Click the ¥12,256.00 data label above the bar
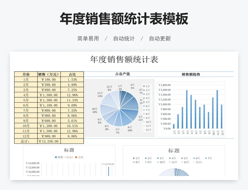The height and width of the screenshot is (190, 248). (x=108, y=164)
